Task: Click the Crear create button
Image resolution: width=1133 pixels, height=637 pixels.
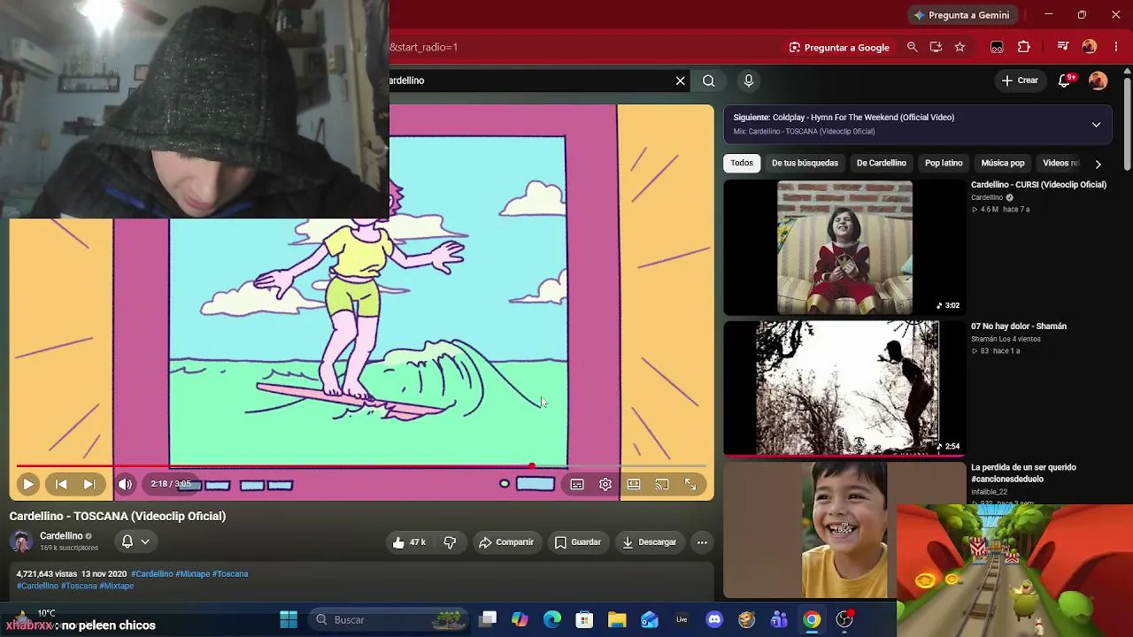Action: [x=1019, y=81]
